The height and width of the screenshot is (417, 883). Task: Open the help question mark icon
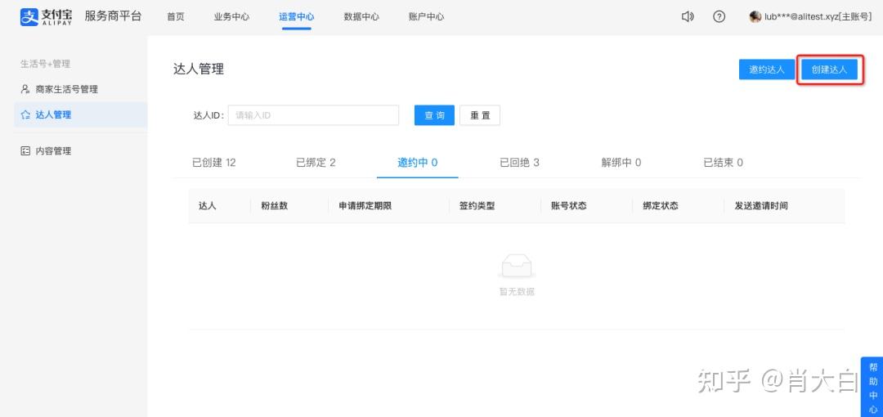click(x=719, y=17)
